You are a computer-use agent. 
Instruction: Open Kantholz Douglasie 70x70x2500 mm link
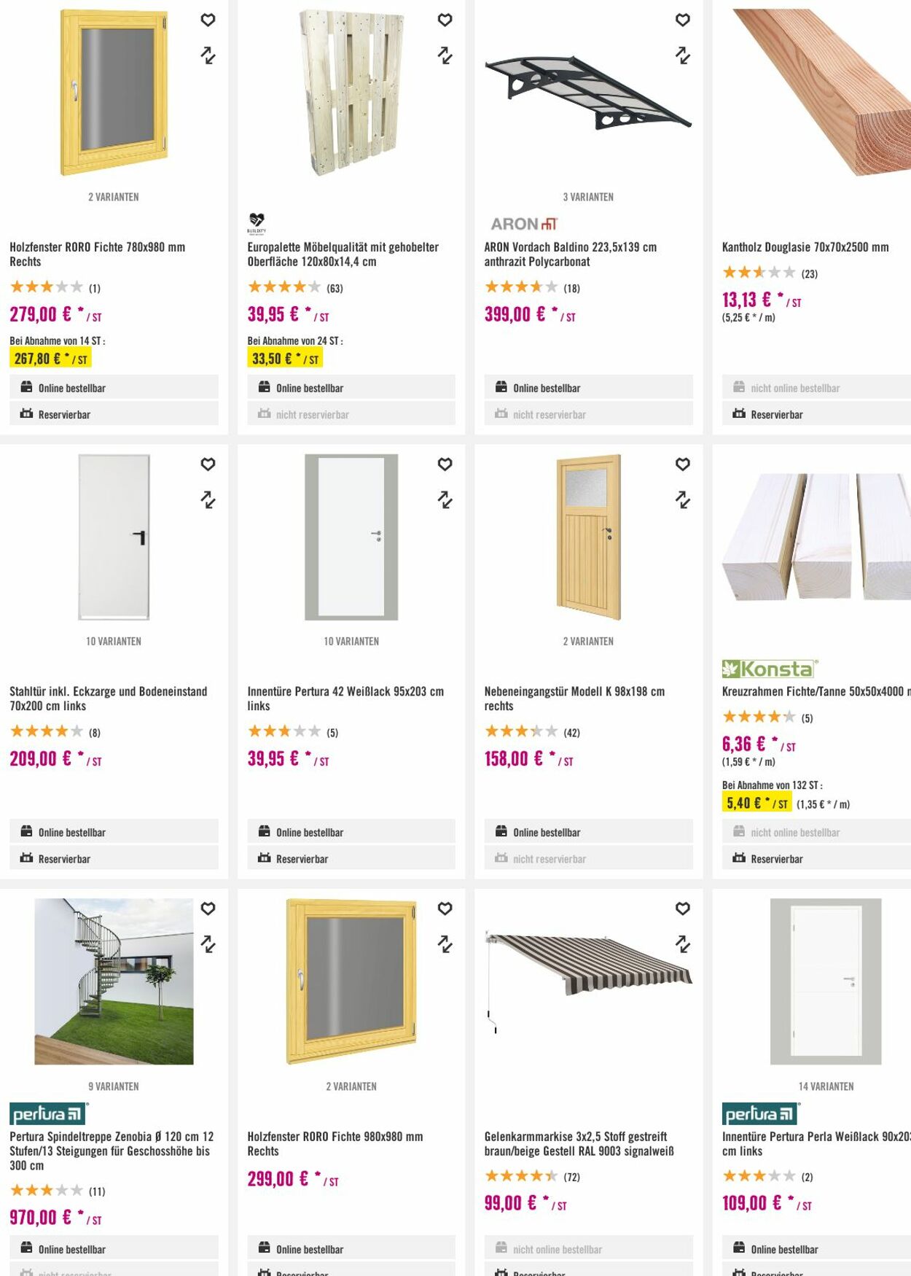tap(805, 247)
